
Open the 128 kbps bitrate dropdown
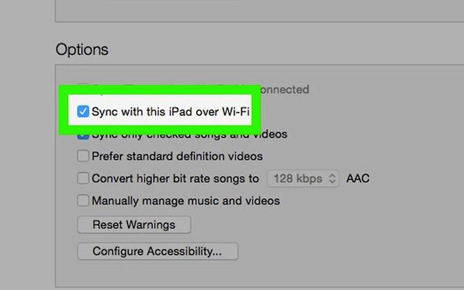pyautogui.click(x=303, y=179)
